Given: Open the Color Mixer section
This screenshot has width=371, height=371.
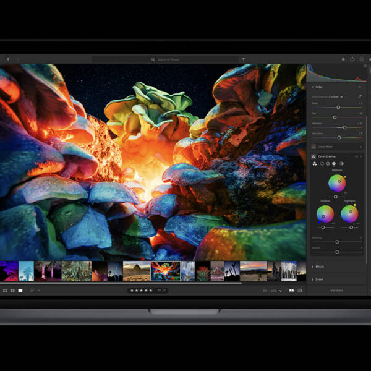Looking at the screenshot, I should click(x=325, y=147).
